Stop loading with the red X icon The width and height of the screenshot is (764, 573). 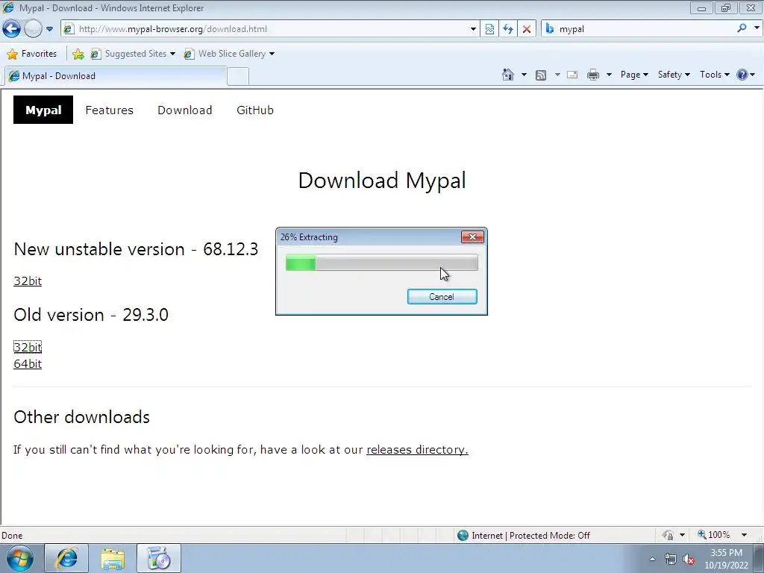(526, 29)
